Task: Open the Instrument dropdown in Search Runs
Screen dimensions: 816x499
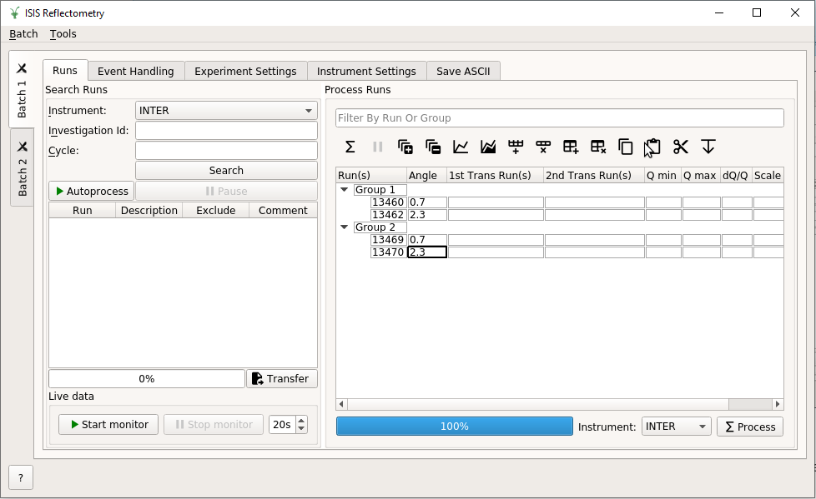Action: click(x=226, y=111)
